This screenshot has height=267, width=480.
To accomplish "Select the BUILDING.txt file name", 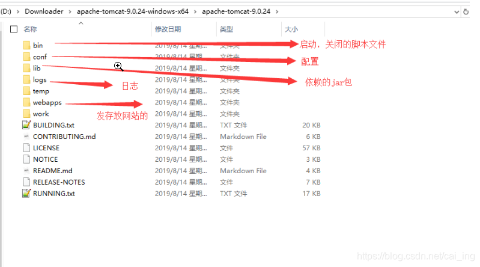I will (53, 125).
